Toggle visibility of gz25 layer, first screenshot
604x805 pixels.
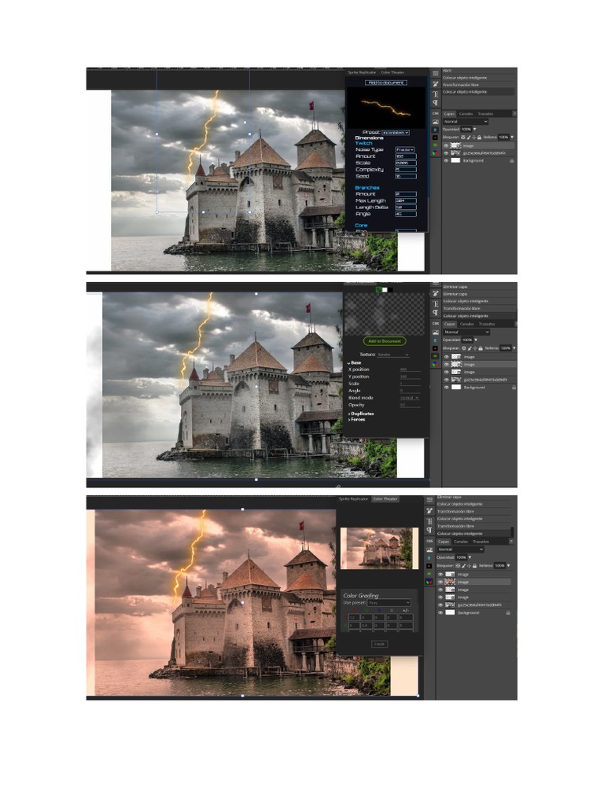446,153
